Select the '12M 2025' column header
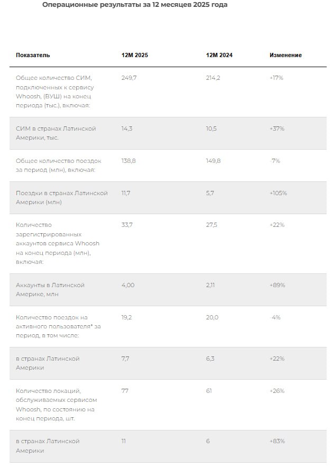 coord(135,55)
